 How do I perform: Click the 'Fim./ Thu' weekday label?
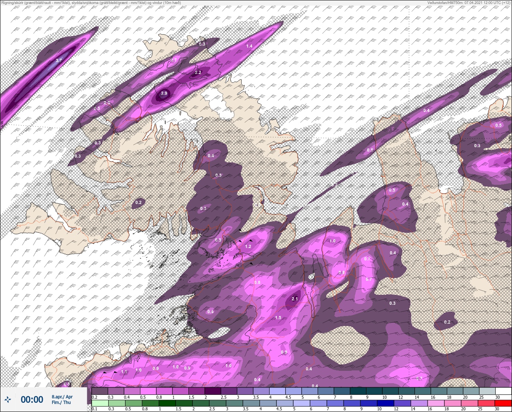61,402
